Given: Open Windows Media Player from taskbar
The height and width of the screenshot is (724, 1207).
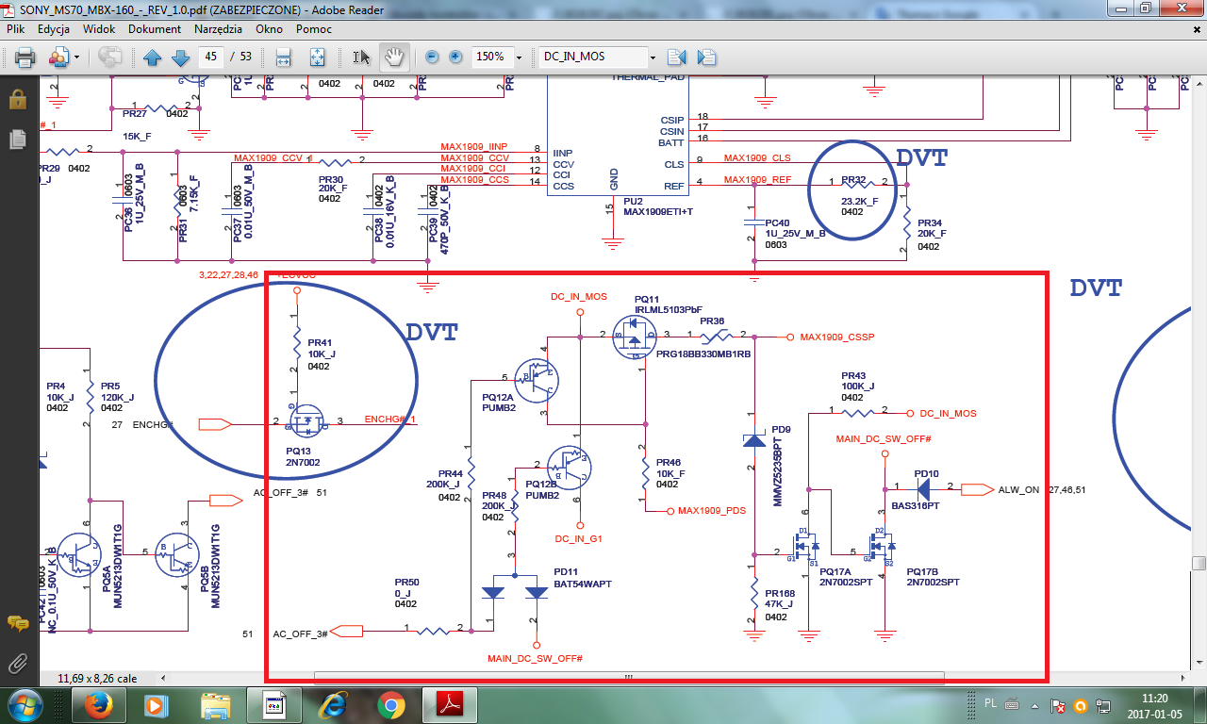Looking at the screenshot, I should pos(156,704).
